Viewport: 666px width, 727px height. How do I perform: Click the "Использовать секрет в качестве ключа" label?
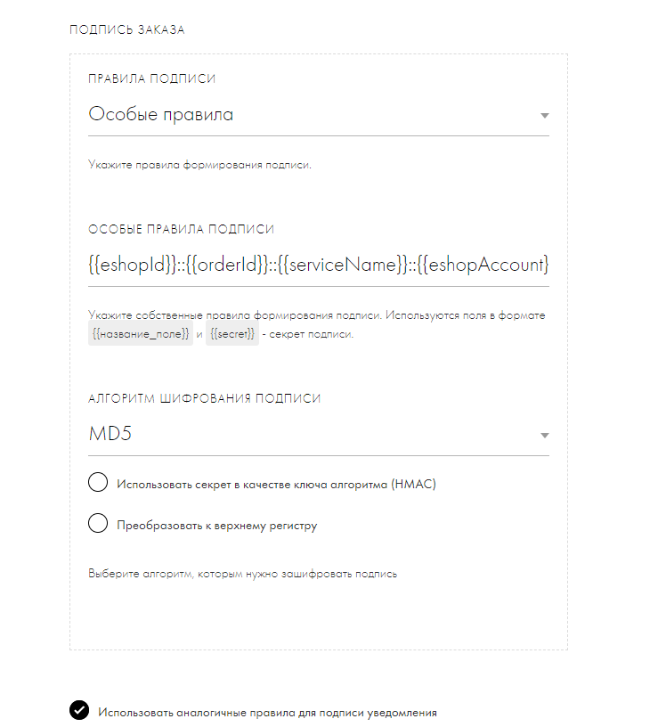point(276,485)
